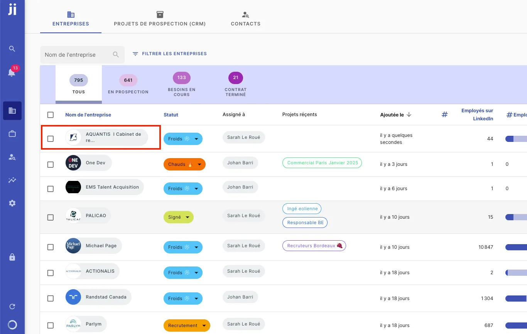Switch to Projets de Prospection (CRM) tab

[160, 19]
